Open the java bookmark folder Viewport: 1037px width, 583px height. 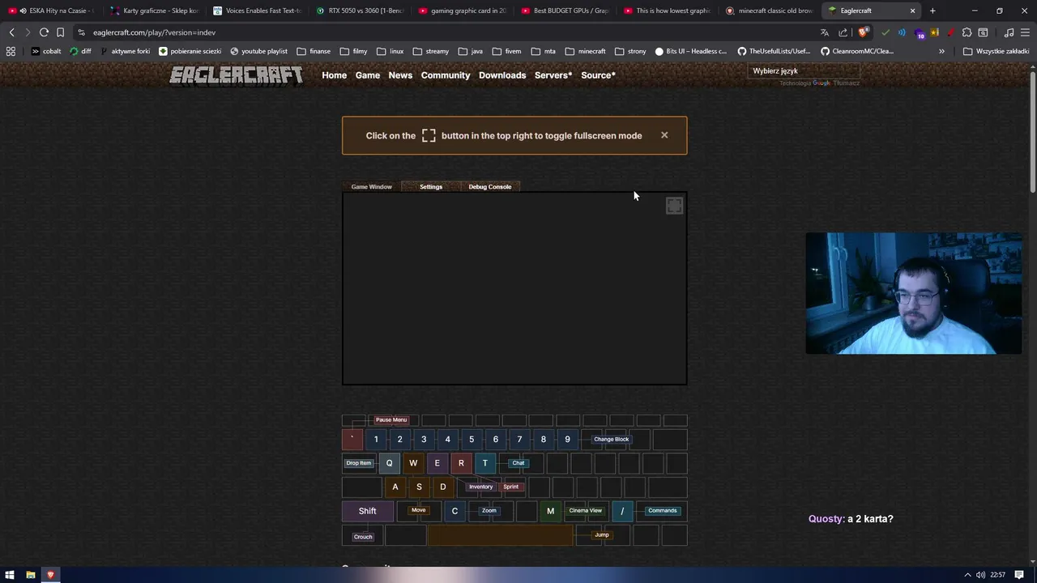470,51
